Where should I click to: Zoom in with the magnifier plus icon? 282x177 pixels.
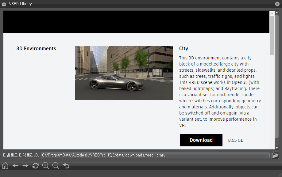click(45, 166)
